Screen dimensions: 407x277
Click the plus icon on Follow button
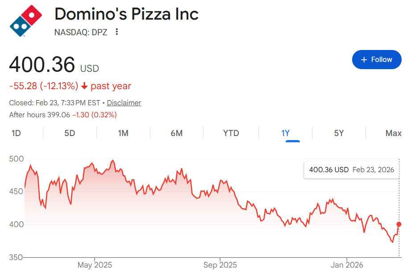click(364, 60)
